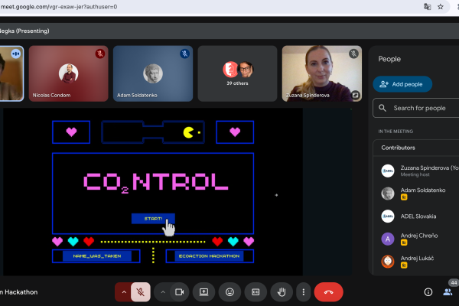Click the Search for people field
Viewport: 459px width, 306px height.
click(x=421, y=108)
